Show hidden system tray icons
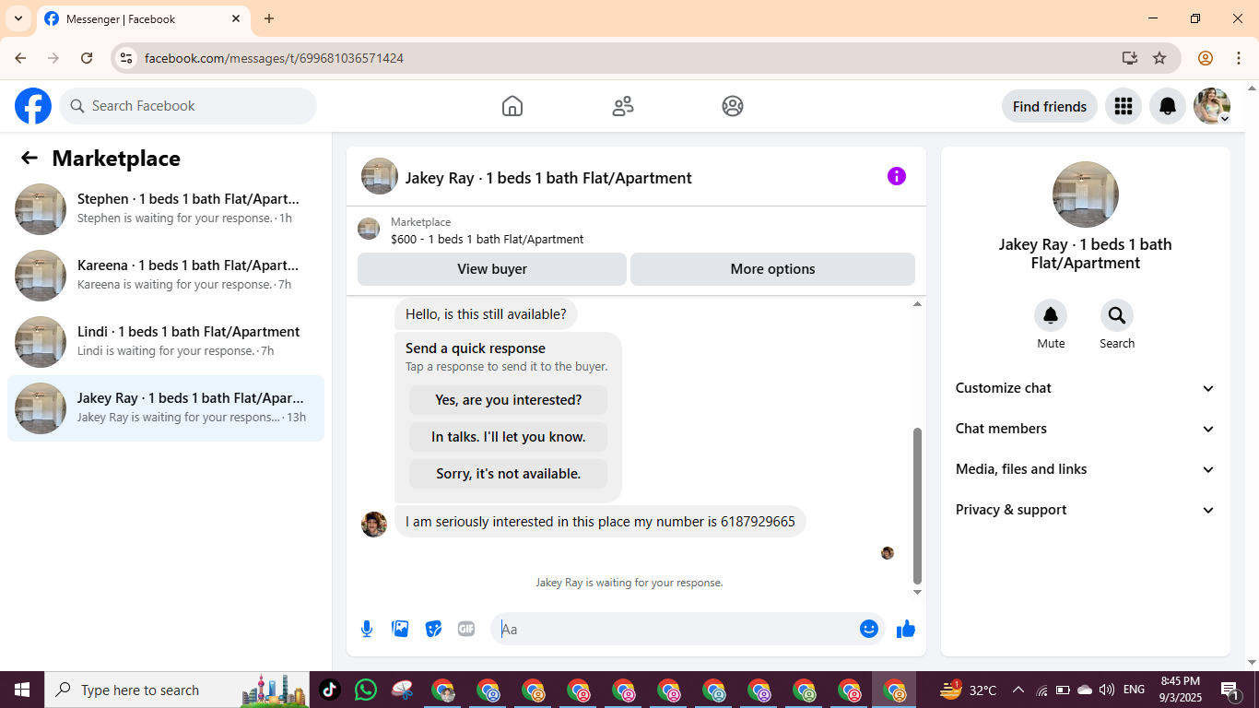 click(x=1018, y=690)
